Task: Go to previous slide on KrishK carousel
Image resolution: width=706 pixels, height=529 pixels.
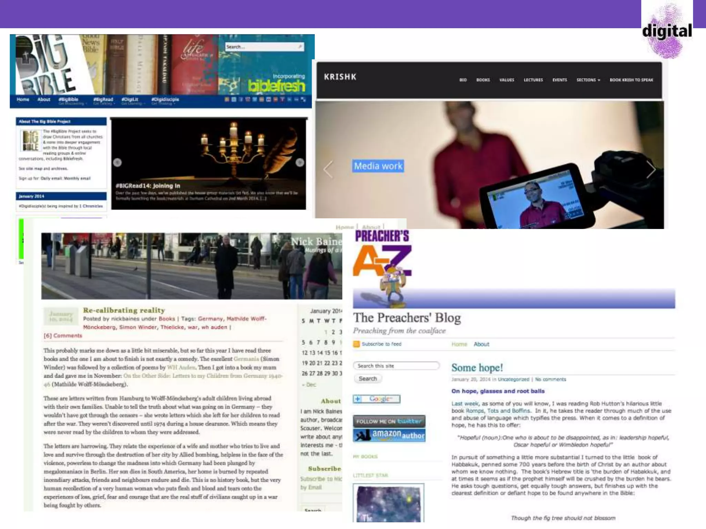Action: [x=328, y=169]
